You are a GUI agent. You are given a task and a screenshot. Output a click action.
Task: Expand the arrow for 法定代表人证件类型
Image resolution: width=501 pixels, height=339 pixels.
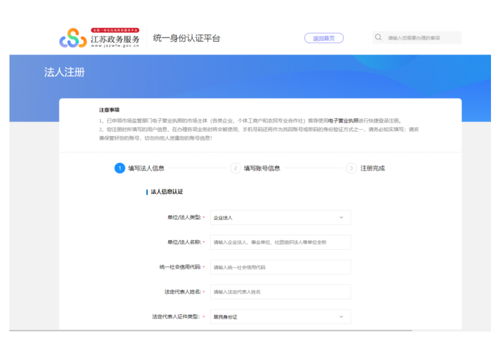[x=341, y=317]
